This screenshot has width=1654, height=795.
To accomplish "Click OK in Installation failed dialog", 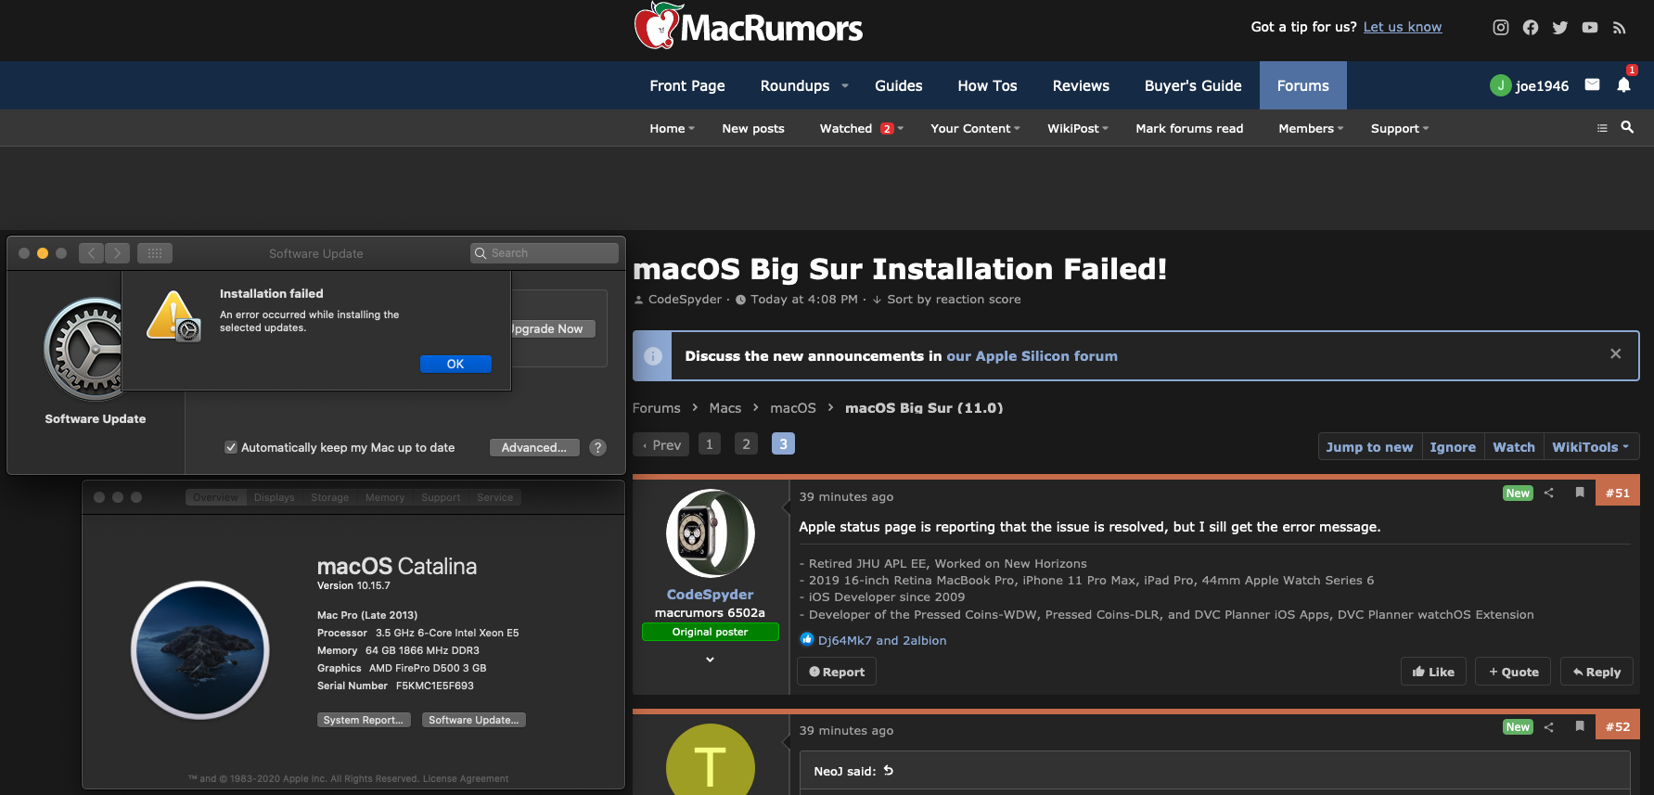I will (x=455, y=364).
